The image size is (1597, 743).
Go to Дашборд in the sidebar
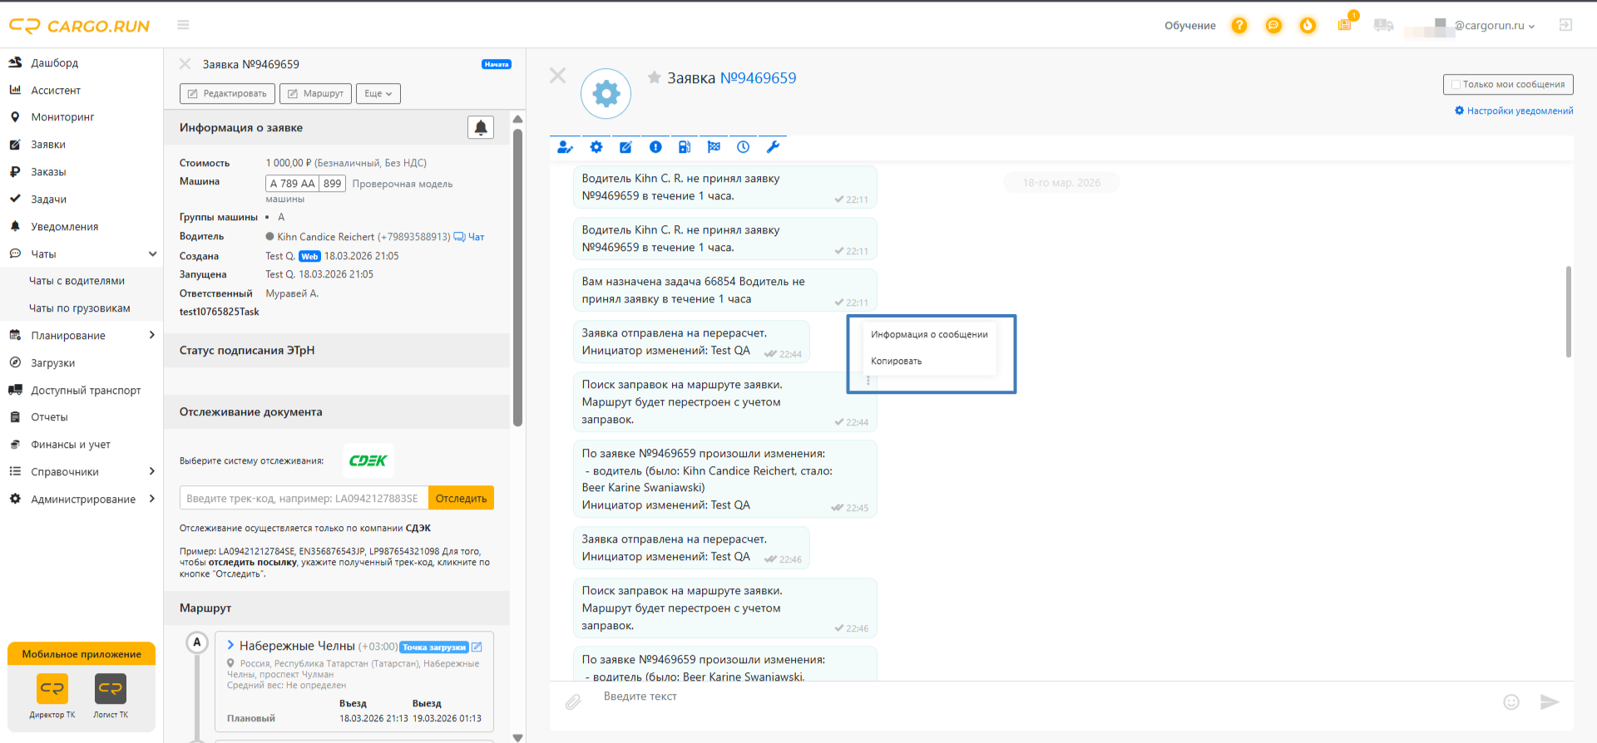[x=55, y=63]
